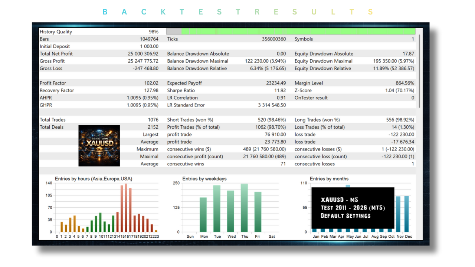This screenshot has height=267, width=475.
Task: Select the Sharpe Ratio value 11.92
Action: [x=280, y=90]
